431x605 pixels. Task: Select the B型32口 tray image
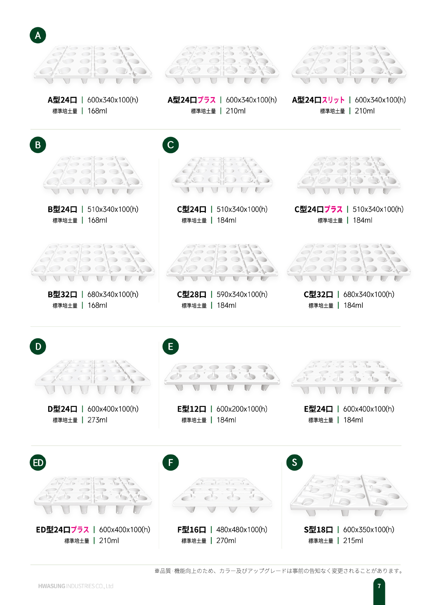pos(93,262)
